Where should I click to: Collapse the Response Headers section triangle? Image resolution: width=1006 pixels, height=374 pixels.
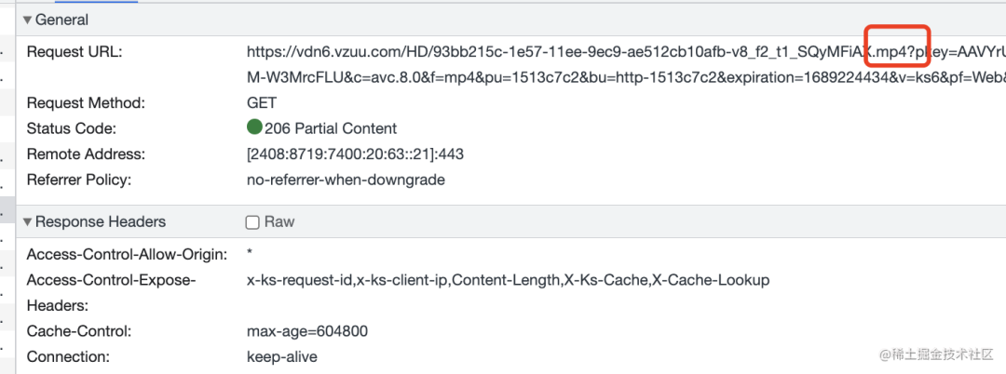coord(28,222)
